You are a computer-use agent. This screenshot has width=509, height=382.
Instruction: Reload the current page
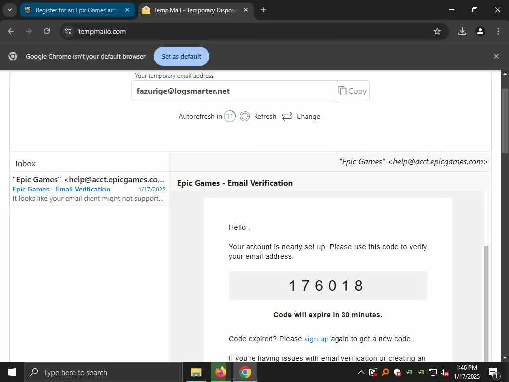click(47, 31)
